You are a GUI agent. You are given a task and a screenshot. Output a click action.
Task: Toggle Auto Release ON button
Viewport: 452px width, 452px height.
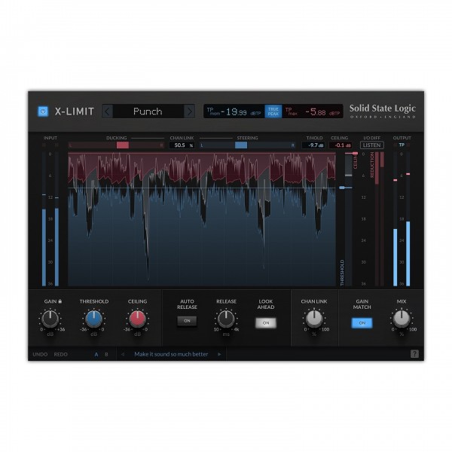(187, 321)
